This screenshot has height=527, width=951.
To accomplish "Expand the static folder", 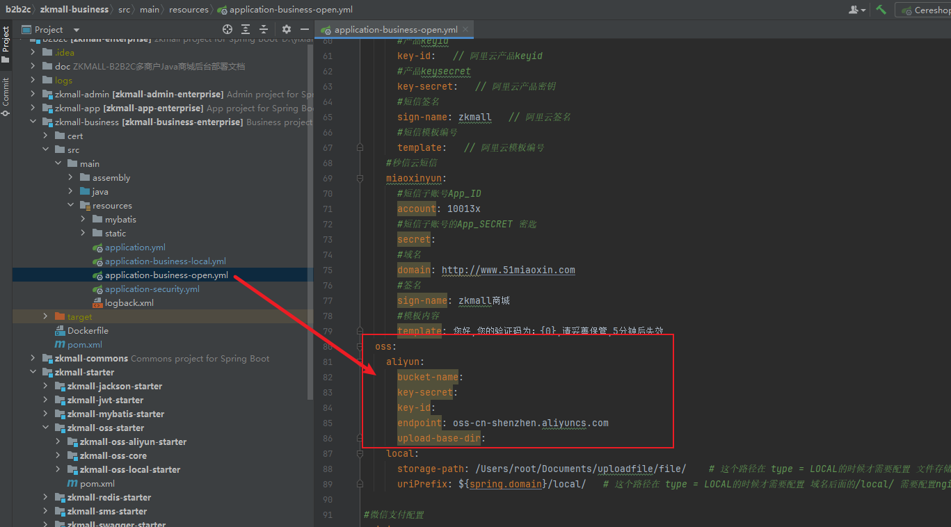I will pyautogui.click(x=83, y=234).
